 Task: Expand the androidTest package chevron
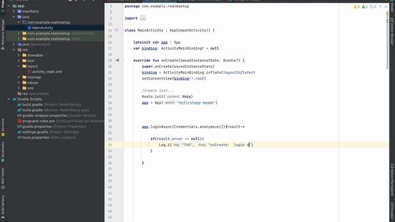[19, 33]
